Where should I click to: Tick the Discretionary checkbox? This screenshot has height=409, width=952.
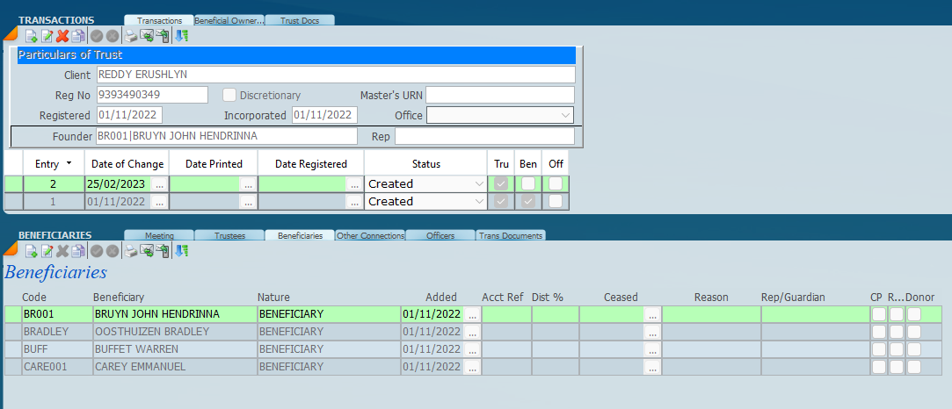click(x=229, y=95)
